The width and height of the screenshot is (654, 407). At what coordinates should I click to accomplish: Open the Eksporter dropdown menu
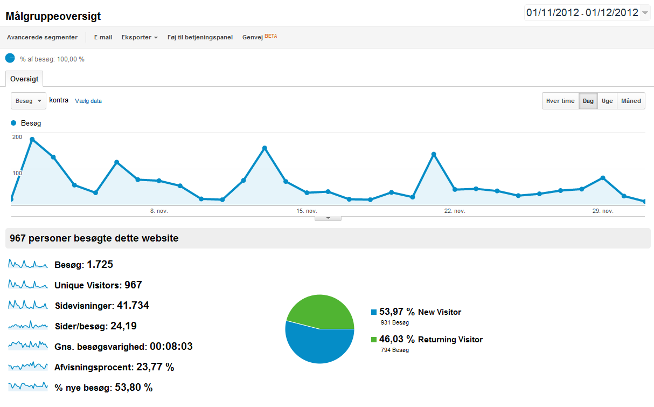(140, 37)
